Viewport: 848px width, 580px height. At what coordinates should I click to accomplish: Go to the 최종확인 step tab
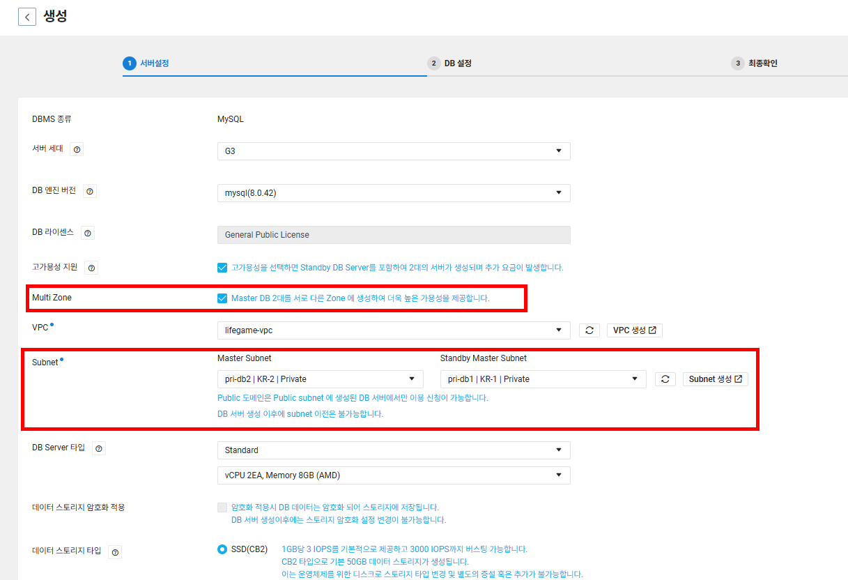pos(755,63)
